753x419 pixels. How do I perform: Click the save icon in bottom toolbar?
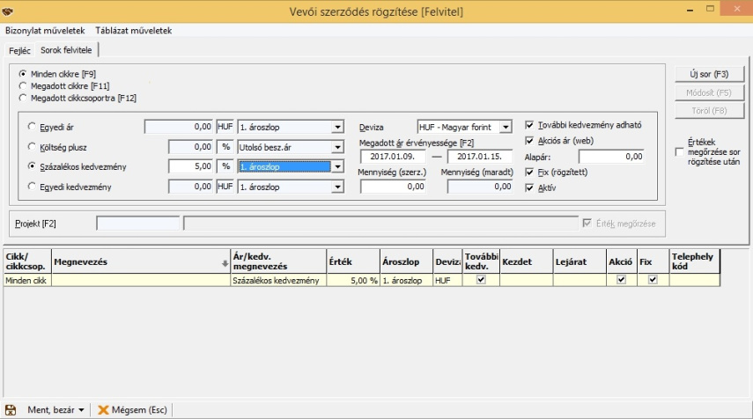click(11, 409)
